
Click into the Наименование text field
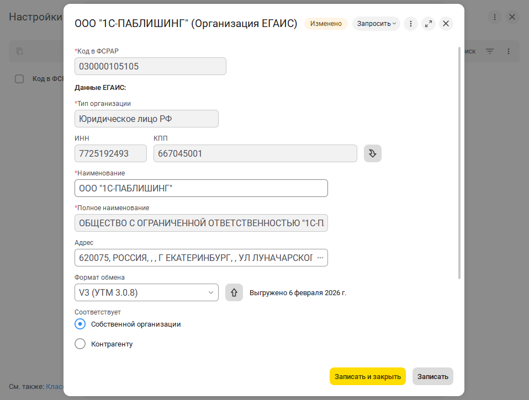tap(201, 188)
